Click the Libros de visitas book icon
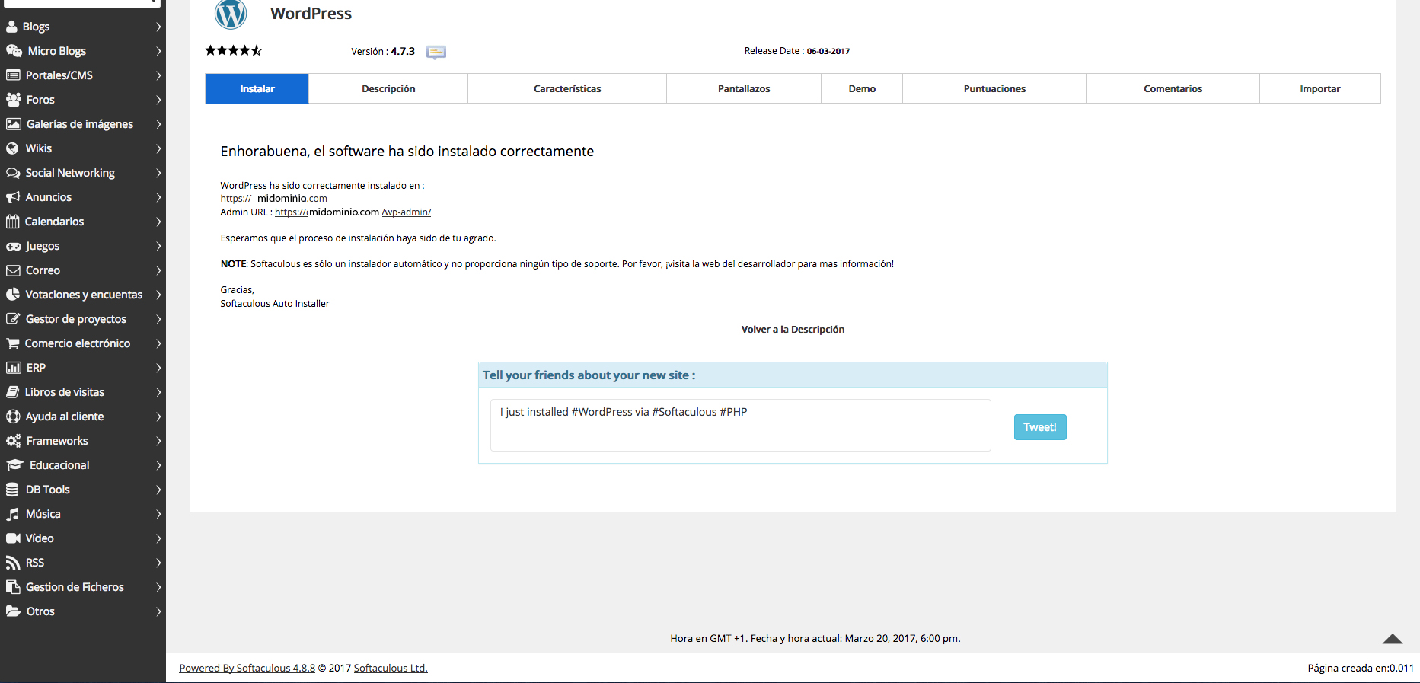 click(x=12, y=392)
